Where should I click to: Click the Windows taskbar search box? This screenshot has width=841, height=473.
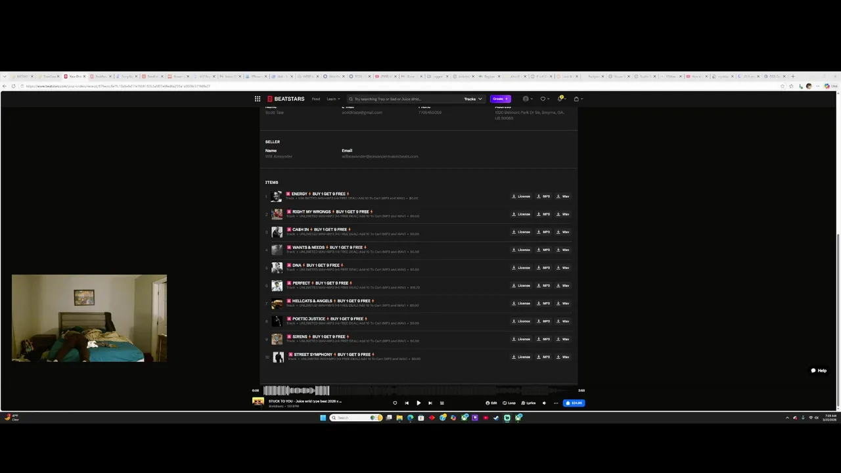pyautogui.click(x=355, y=418)
